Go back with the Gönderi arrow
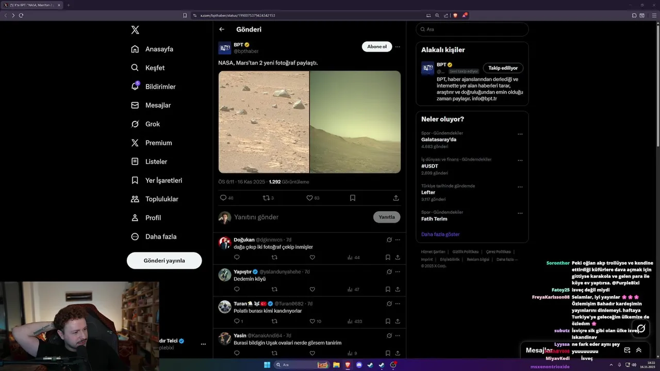This screenshot has width=660, height=371. tap(222, 29)
